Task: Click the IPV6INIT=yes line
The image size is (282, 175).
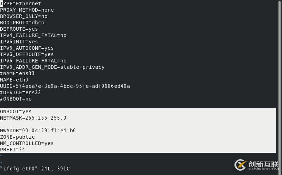Action: click(x=19, y=42)
